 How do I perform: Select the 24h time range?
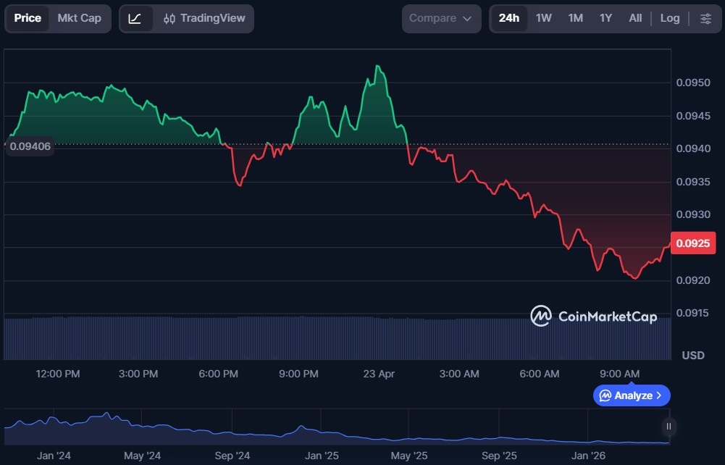click(x=508, y=19)
